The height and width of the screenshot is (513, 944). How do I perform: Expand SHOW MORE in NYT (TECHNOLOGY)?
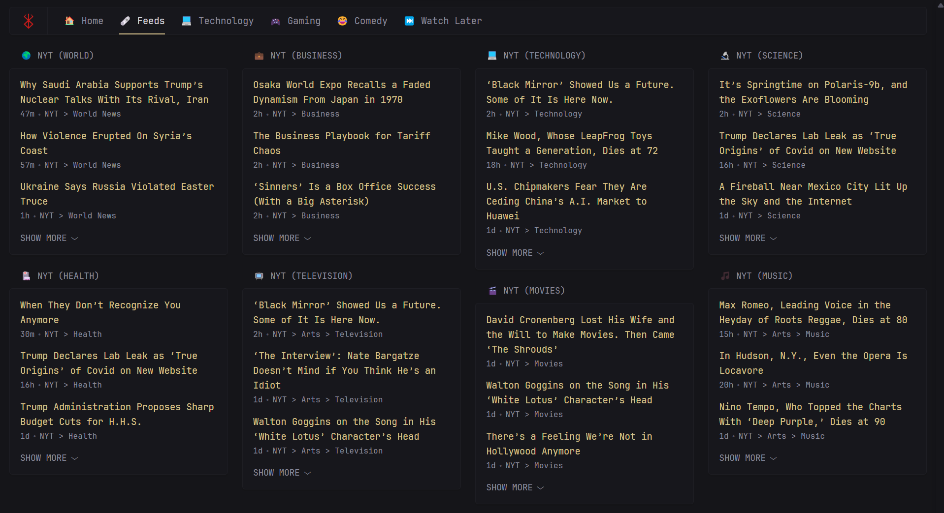pos(515,253)
